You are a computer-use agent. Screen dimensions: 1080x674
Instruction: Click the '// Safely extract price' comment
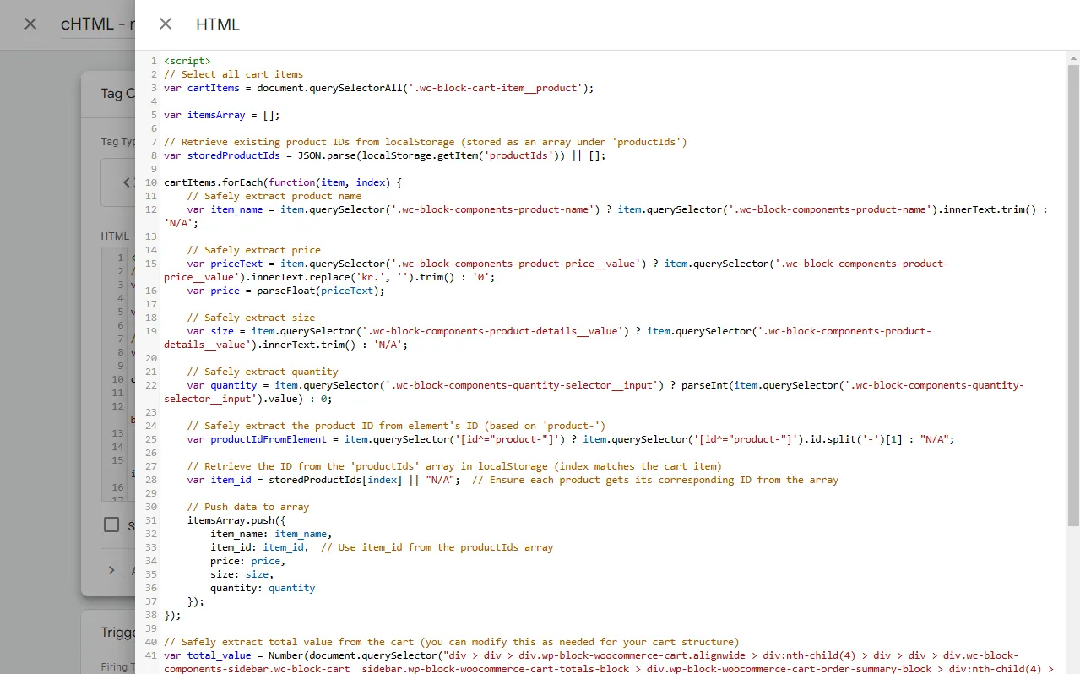click(x=254, y=250)
